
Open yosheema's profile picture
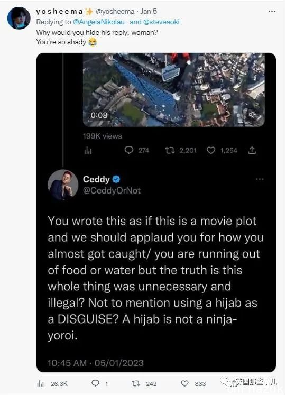click(19, 19)
